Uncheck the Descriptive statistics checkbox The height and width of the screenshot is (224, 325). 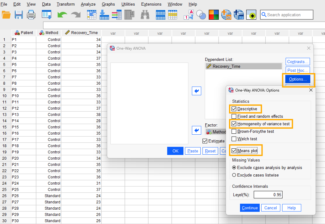tap(234, 109)
